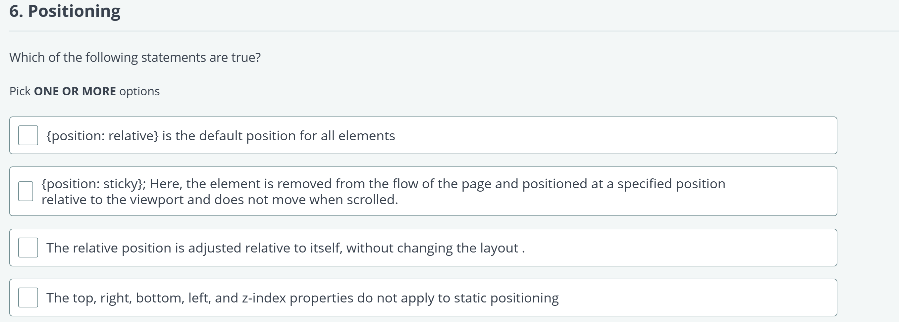Tick the checkbox beside the position sticky statement
The height and width of the screenshot is (322, 899).
coord(26,191)
